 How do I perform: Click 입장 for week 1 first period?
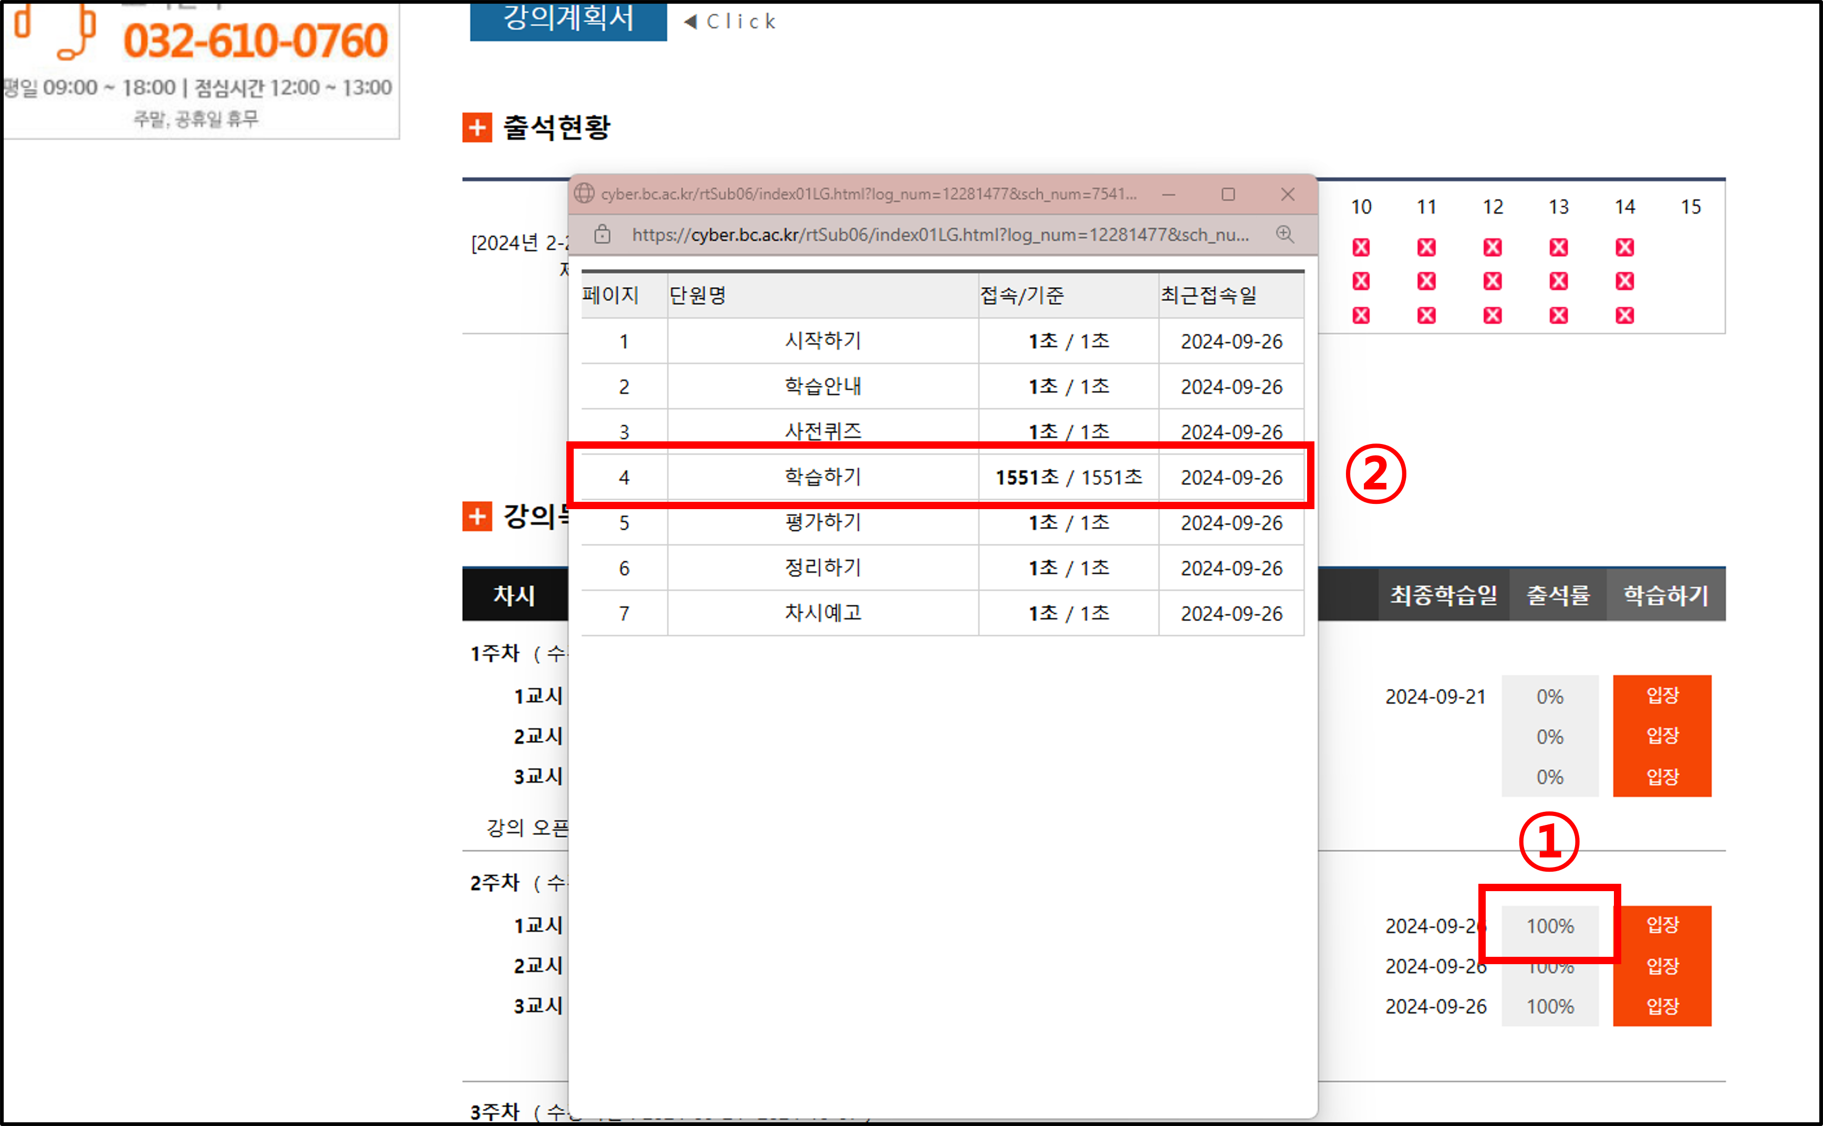pyautogui.click(x=1662, y=696)
